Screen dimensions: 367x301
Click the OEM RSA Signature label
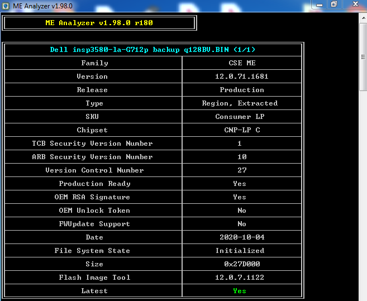click(92, 197)
